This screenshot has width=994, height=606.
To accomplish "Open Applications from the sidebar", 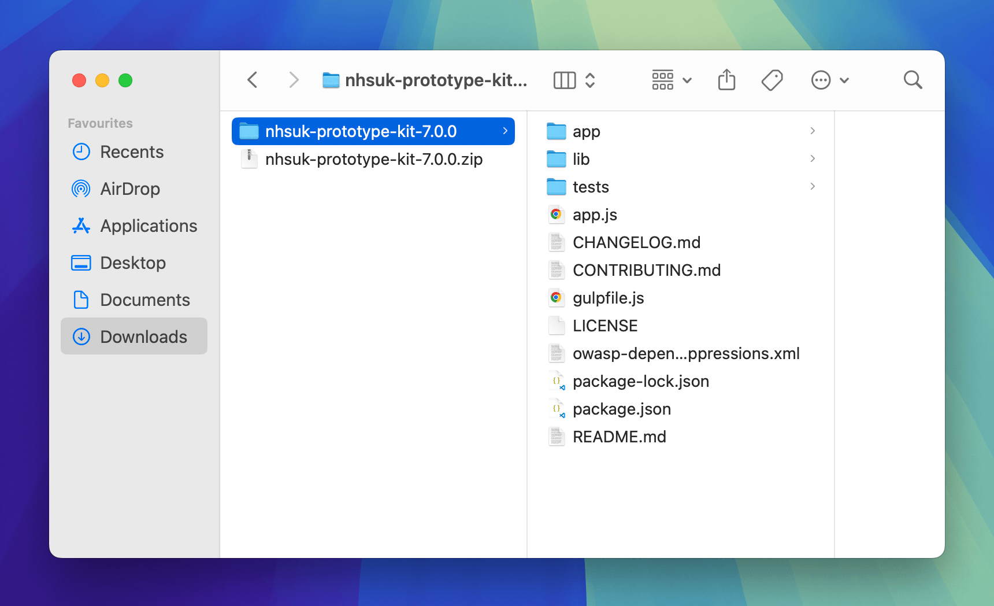I will coord(149,226).
